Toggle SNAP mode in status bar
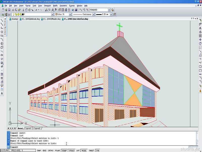The height and width of the screenshot is (152, 202). pos(39,150)
